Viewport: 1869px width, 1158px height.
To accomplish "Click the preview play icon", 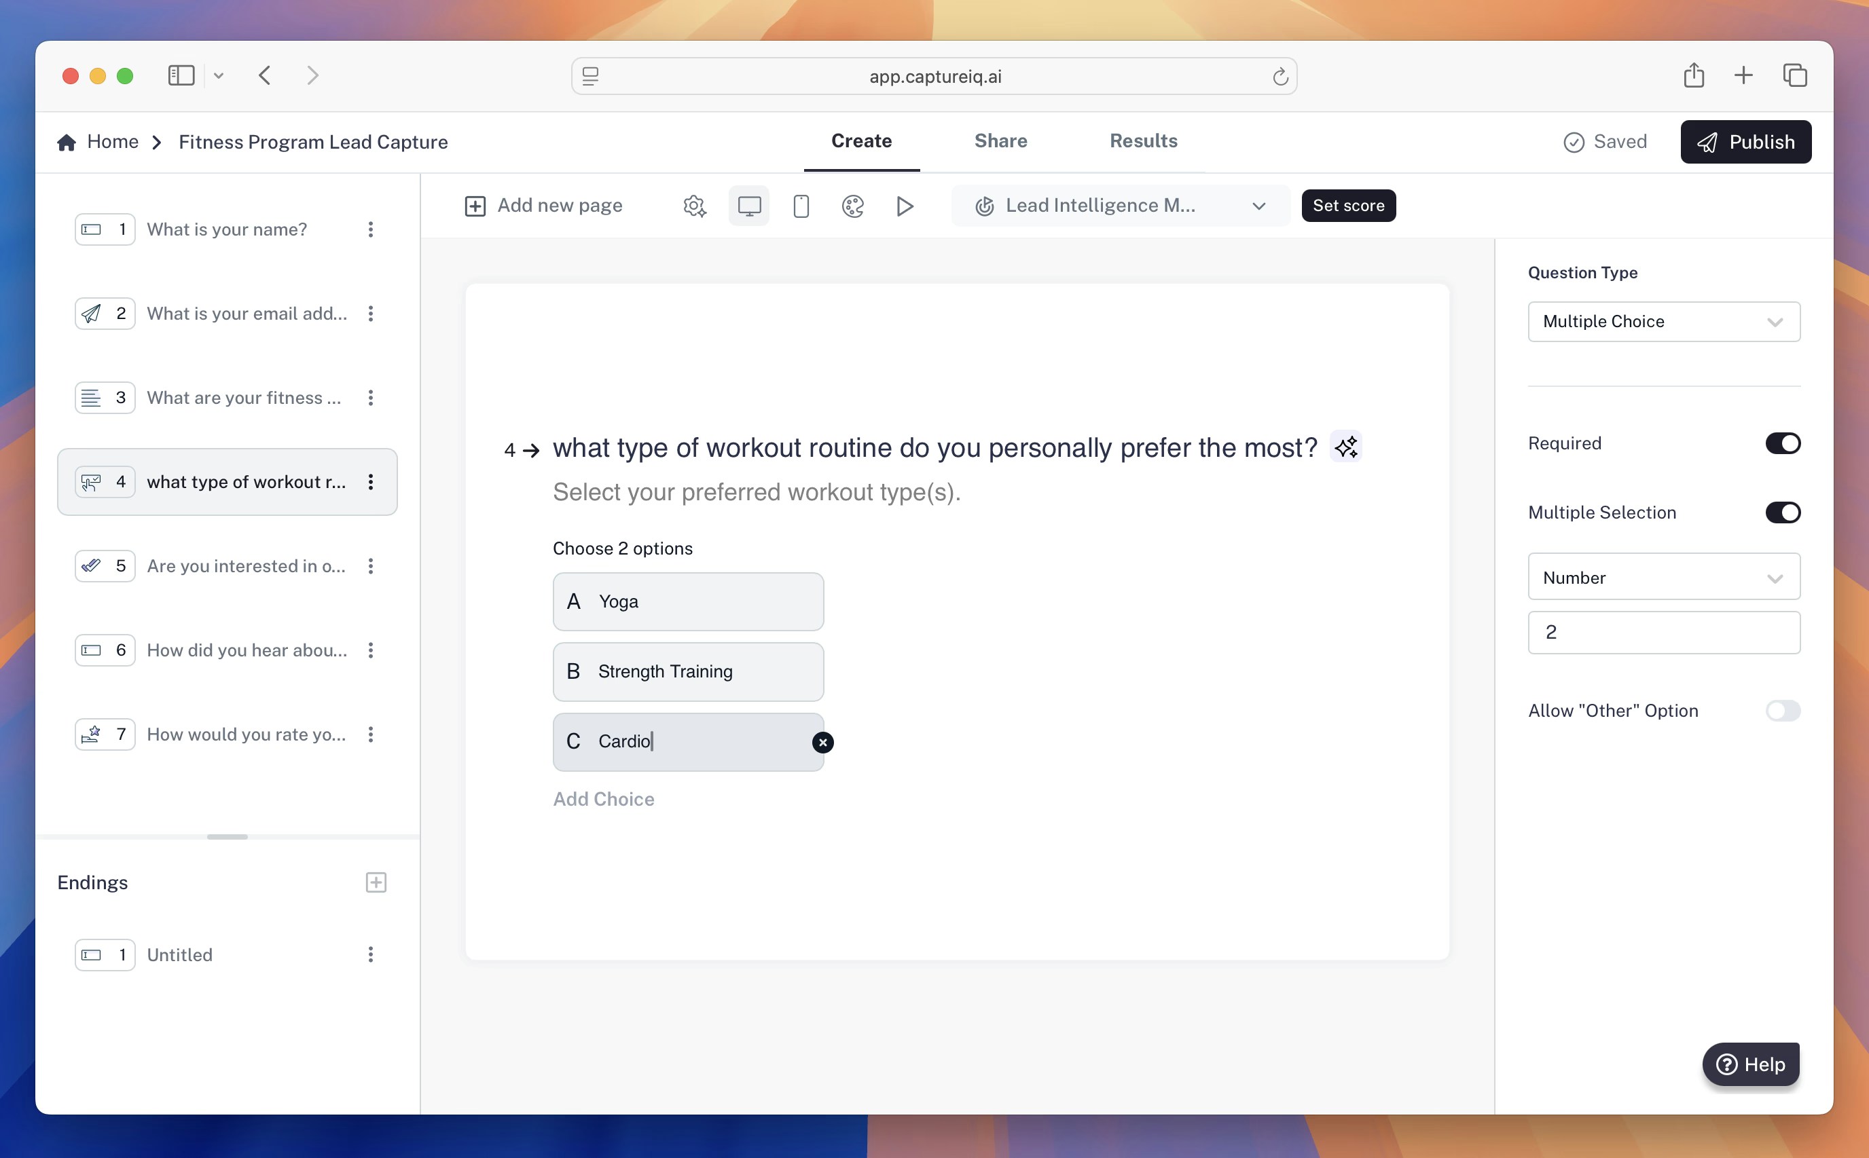I will click(x=904, y=206).
